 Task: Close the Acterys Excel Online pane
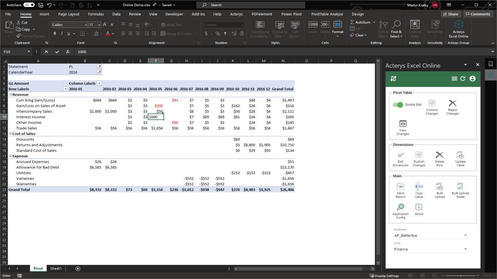(x=478, y=65)
